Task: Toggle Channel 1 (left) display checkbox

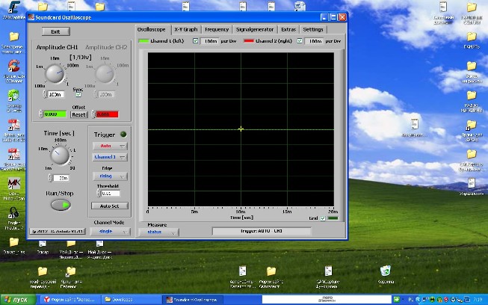Action: coord(196,41)
